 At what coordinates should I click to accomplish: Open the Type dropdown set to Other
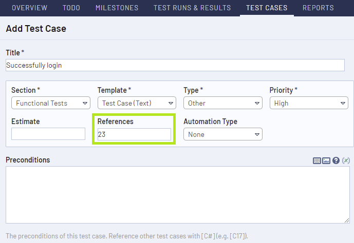[222, 103]
